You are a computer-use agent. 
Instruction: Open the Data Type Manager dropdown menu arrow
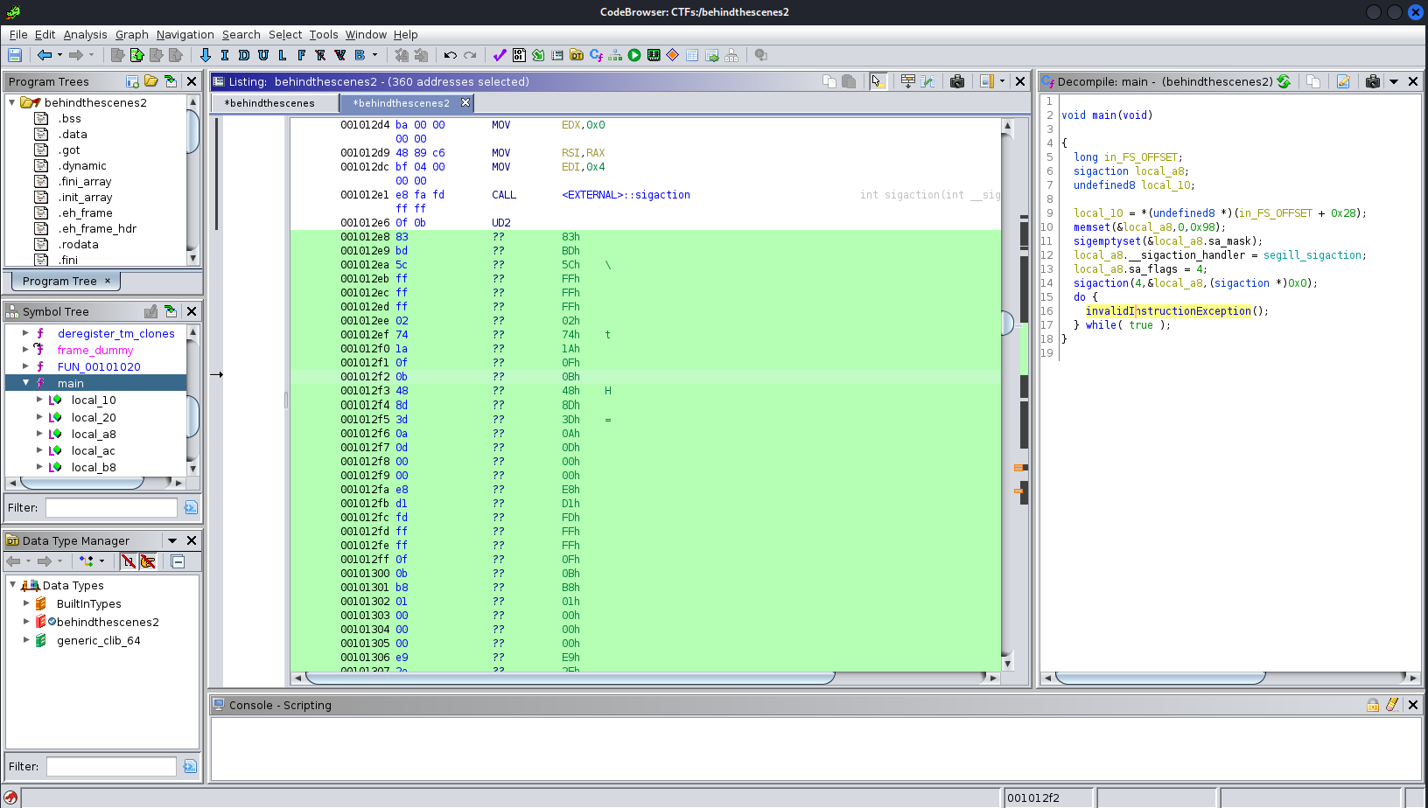172,540
